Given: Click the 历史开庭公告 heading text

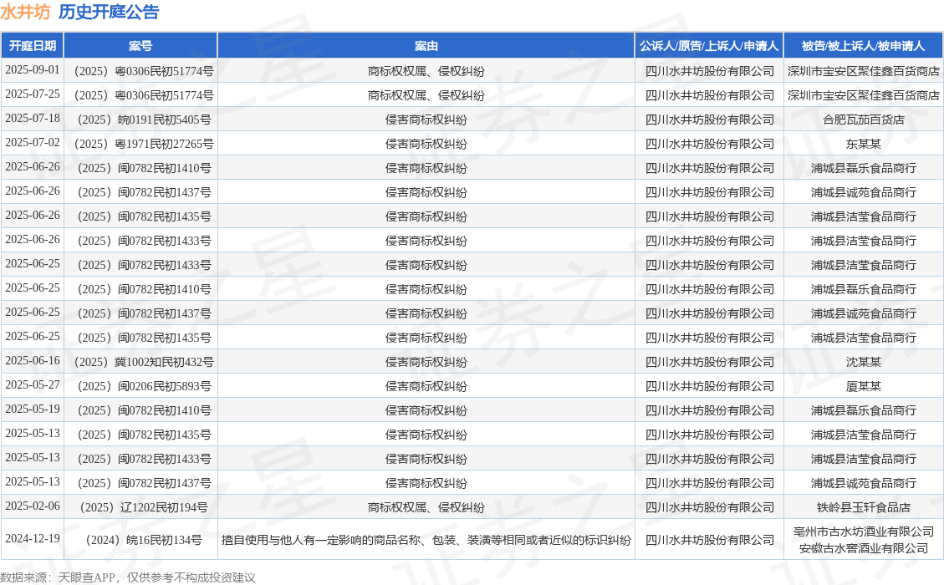Looking at the screenshot, I should point(109,12).
